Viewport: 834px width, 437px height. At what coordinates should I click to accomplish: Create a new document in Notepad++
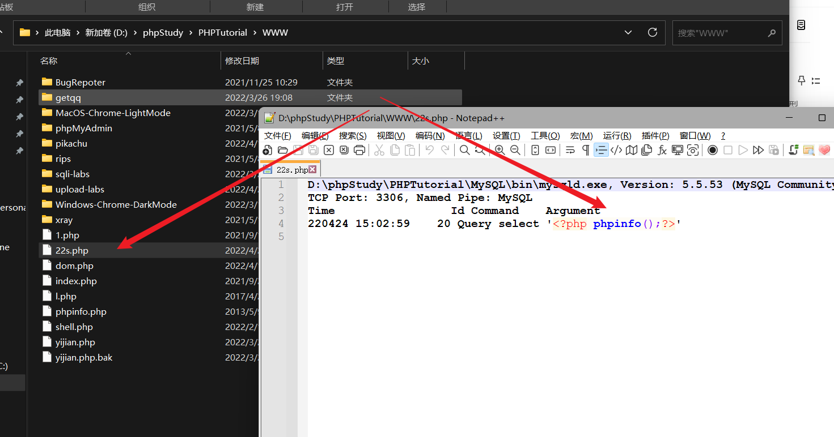(x=267, y=150)
